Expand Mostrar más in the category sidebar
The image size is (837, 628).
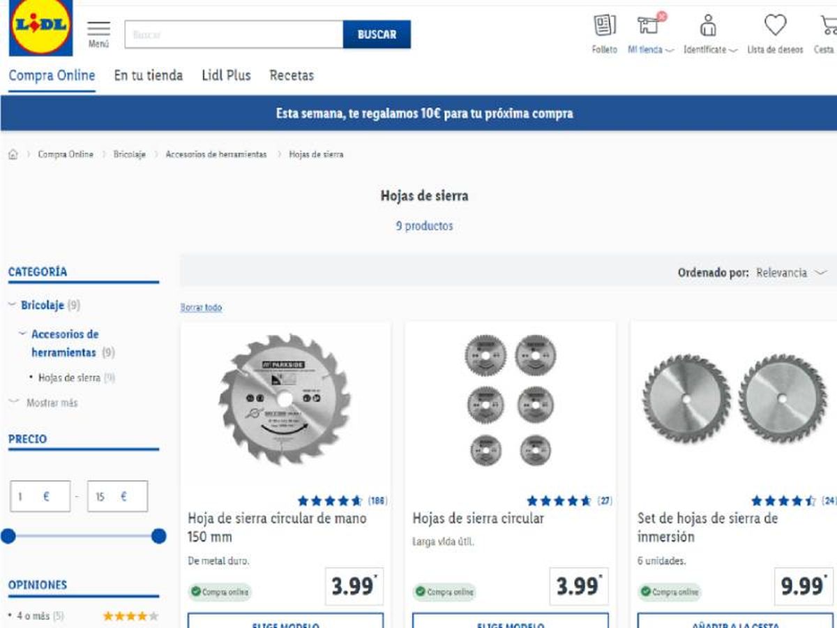click(52, 403)
